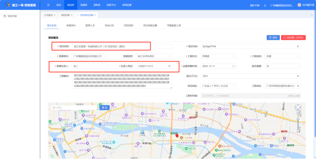
Task: Close the 公司首页 tab
Action: coord(55,15)
